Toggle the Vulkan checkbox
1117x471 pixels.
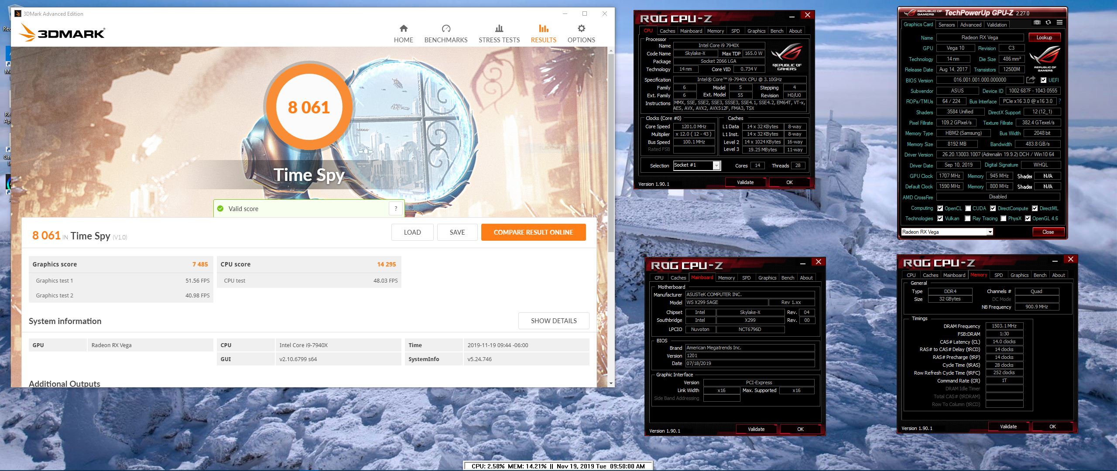tap(940, 218)
